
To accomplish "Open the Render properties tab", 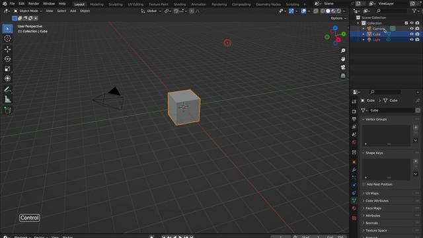I will [354, 112].
